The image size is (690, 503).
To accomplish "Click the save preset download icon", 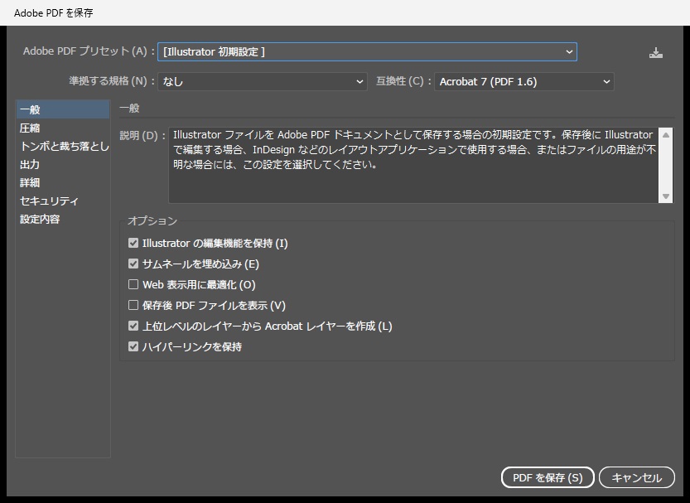I will [656, 53].
